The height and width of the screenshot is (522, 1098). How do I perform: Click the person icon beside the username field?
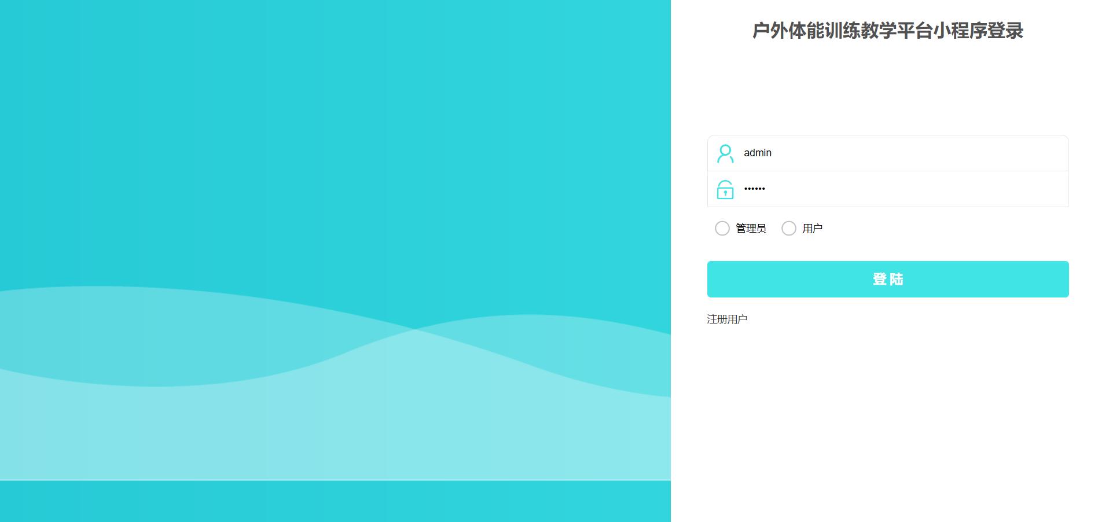(725, 153)
